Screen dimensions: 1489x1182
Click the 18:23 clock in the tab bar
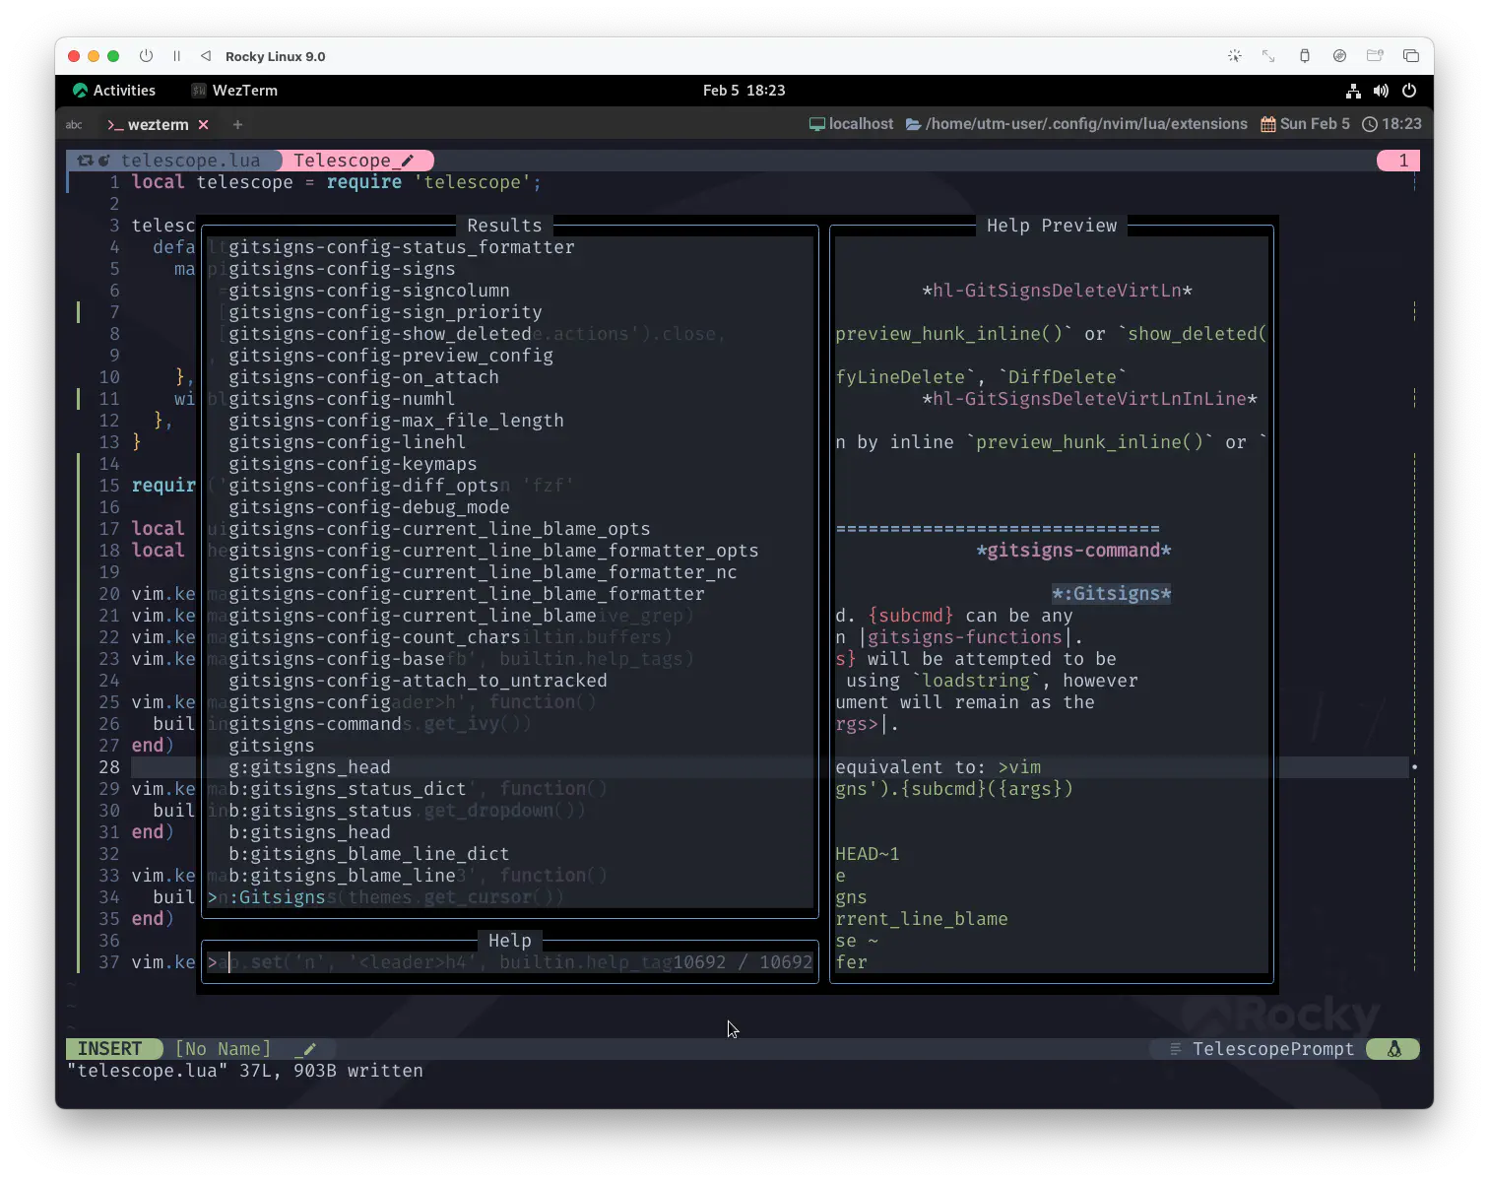(x=1392, y=124)
